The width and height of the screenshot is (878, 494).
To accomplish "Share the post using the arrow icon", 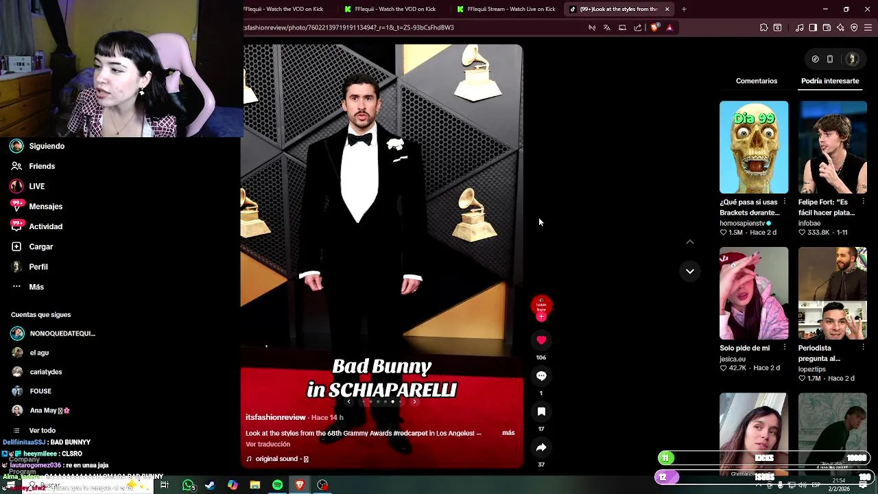I will (541, 447).
